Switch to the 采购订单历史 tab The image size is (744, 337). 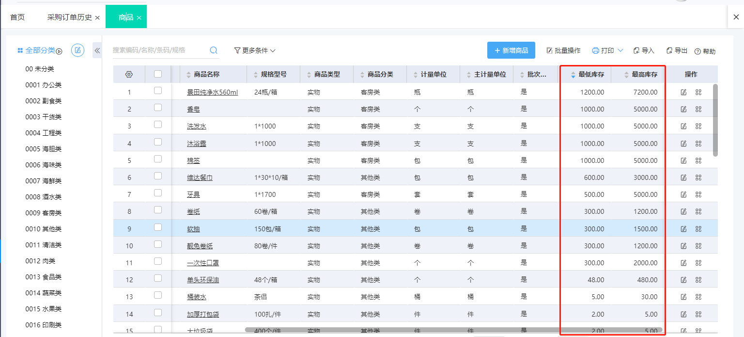click(69, 17)
